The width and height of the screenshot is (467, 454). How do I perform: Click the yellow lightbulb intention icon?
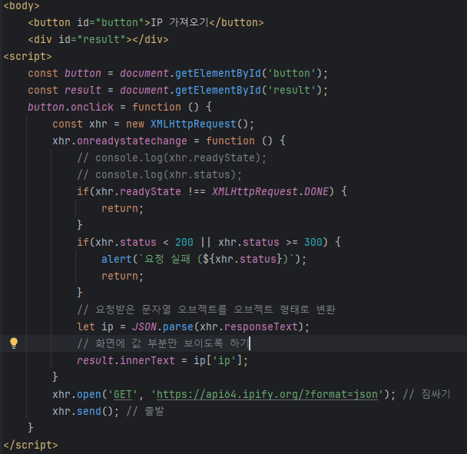(x=14, y=343)
